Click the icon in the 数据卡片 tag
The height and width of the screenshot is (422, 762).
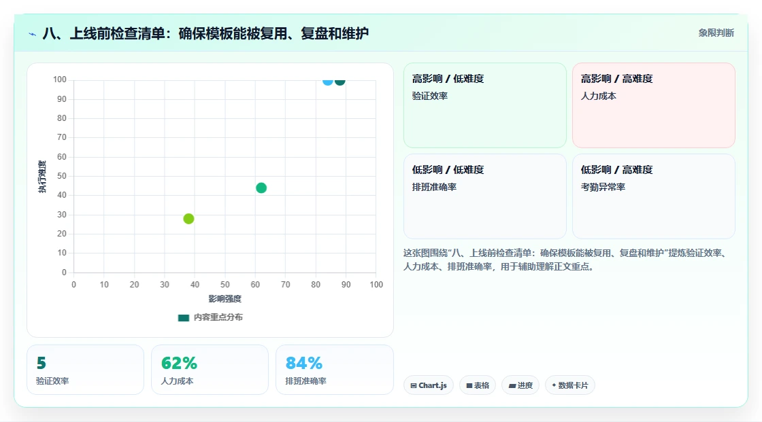point(554,385)
